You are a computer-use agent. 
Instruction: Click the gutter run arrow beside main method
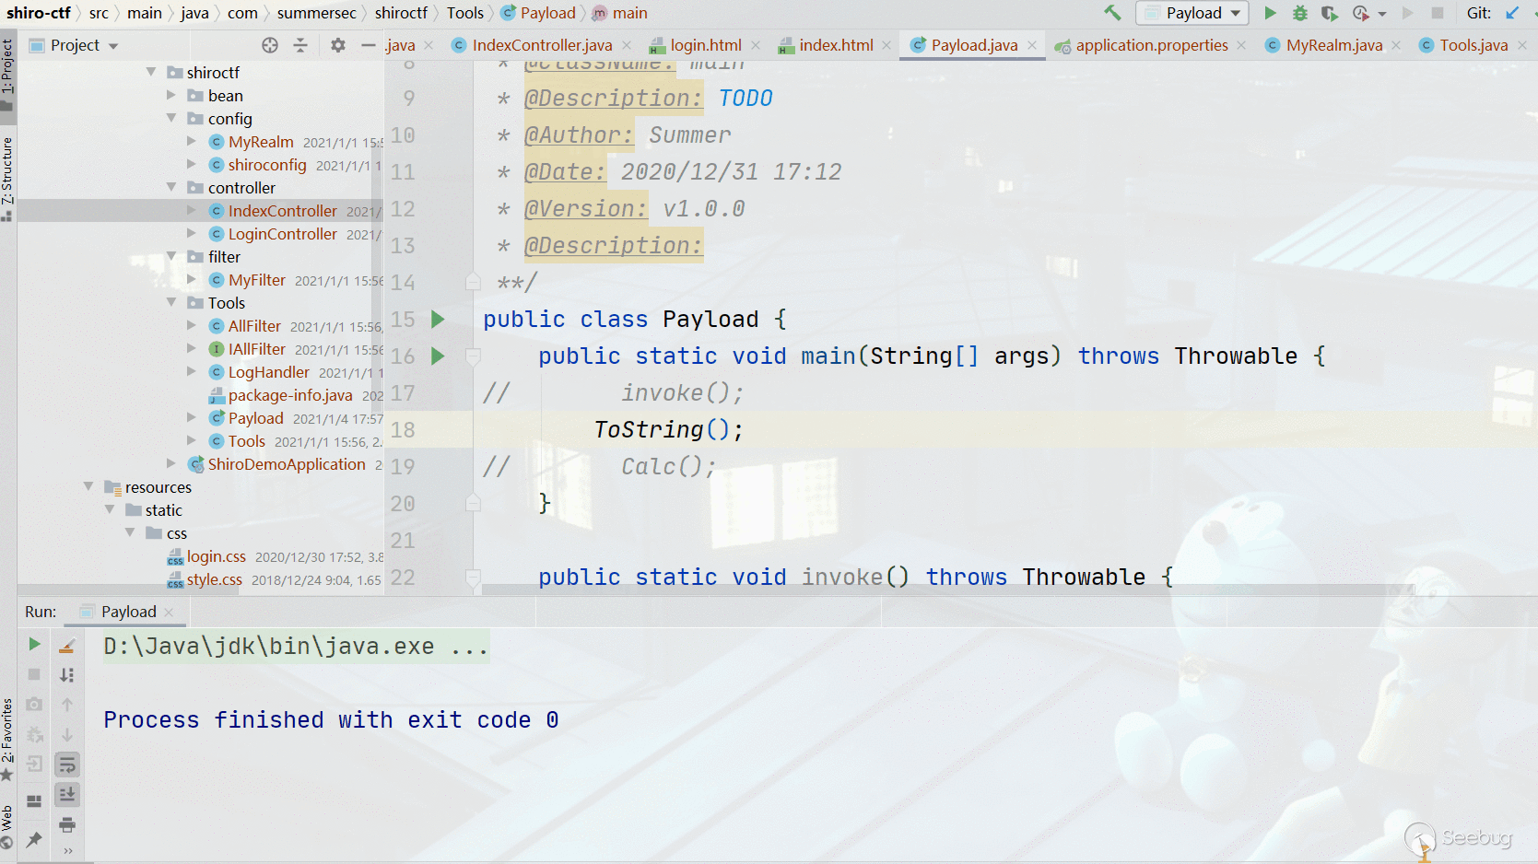[438, 356]
